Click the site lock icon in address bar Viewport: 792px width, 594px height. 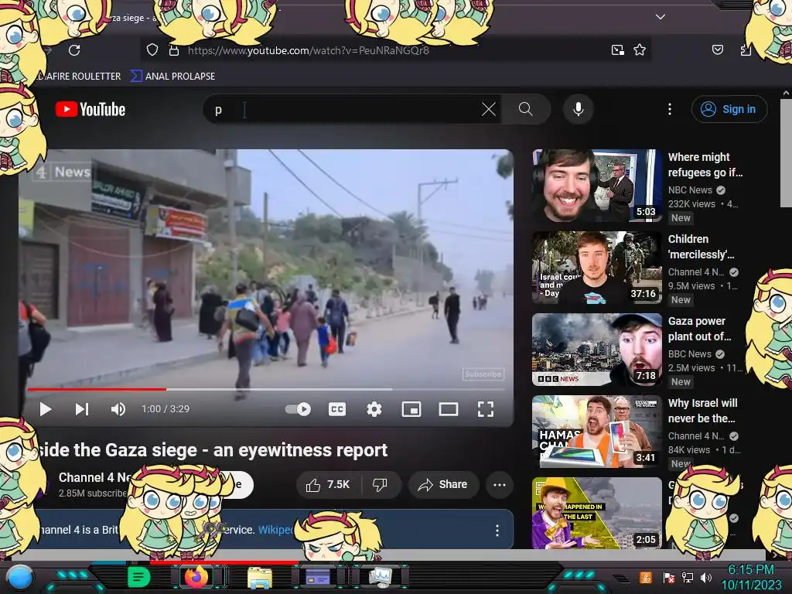[x=174, y=50]
